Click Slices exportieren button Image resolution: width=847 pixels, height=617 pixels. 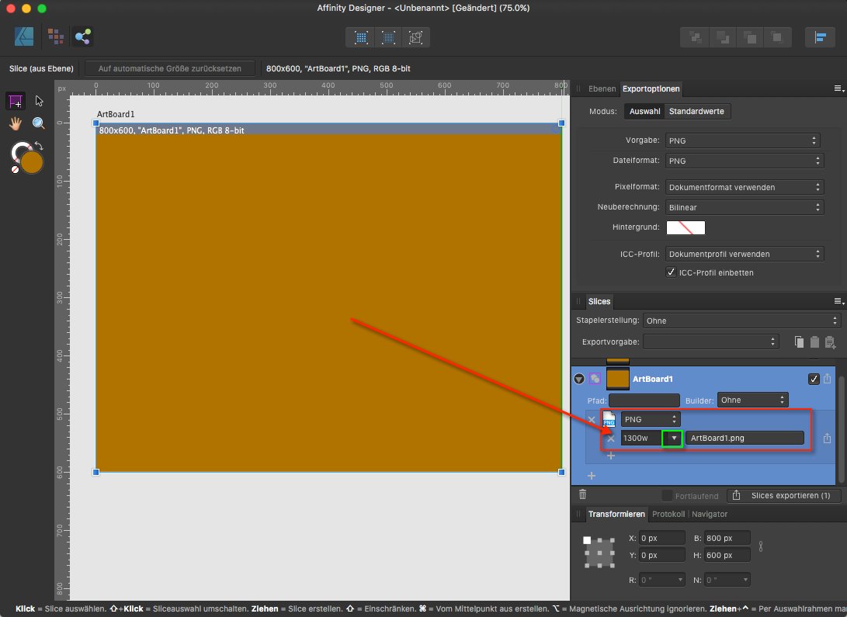(784, 495)
